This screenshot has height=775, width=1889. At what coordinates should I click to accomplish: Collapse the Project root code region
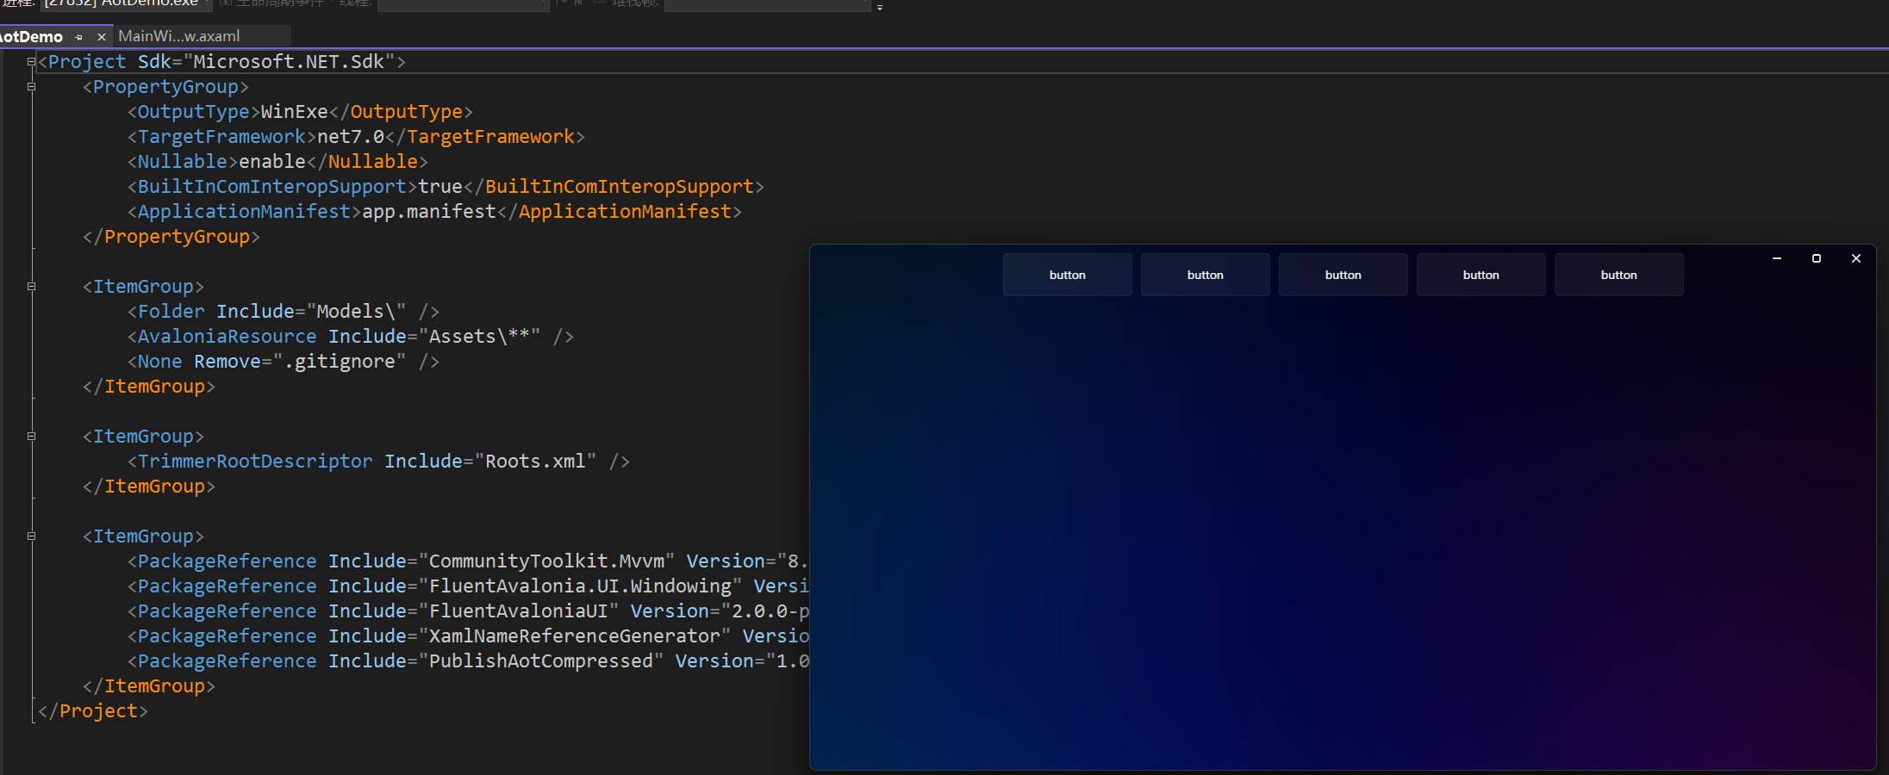click(x=30, y=61)
